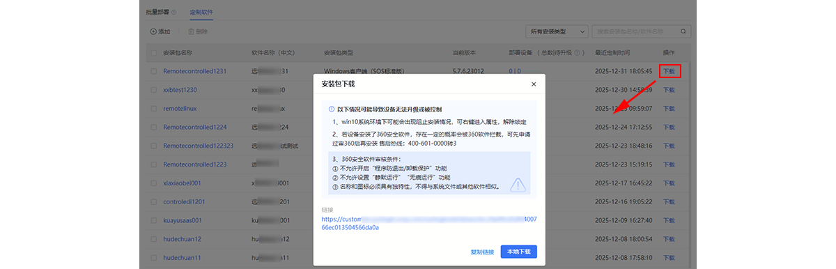Check the controledi1201 row checkbox
The height and width of the screenshot is (269, 836).
153,201
